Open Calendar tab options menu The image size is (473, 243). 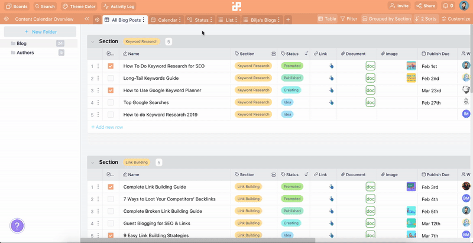pos(180,20)
